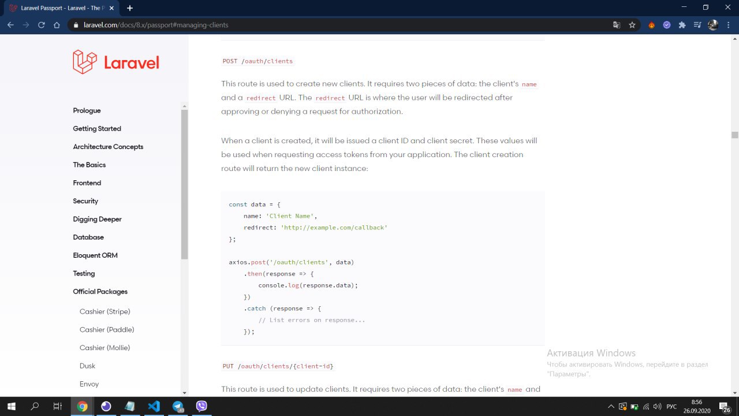Expand the Database sidebar section
739x416 pixels.
point(88,237)
